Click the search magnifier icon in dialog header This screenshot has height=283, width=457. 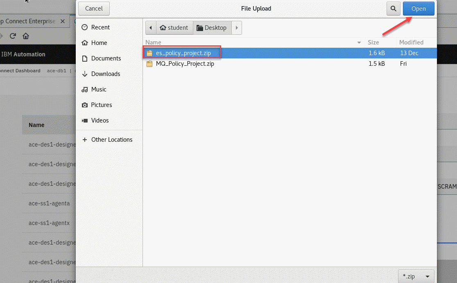[x=393, y=9]
